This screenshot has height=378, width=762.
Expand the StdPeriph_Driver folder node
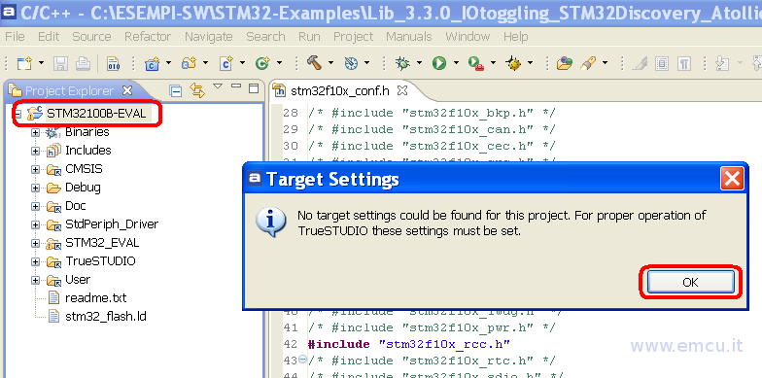(35, 224)
